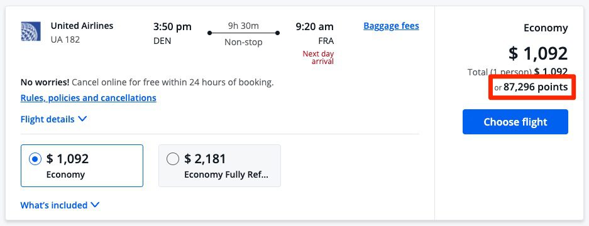The width and height of the screenshot is (589, 226).
Task: Open Rules, policies and cancellations link
Action: pyautogui.click(x=88, y=99)
